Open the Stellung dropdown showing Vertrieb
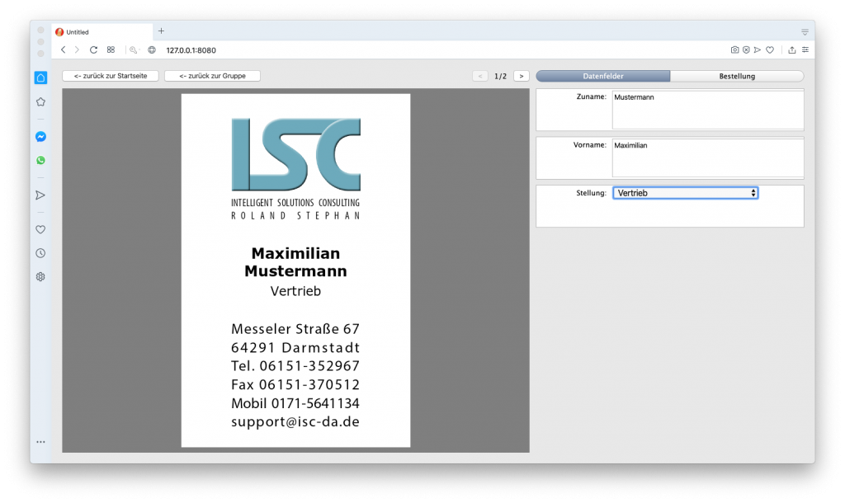This screenshot has width=845, height=503. 686,193
